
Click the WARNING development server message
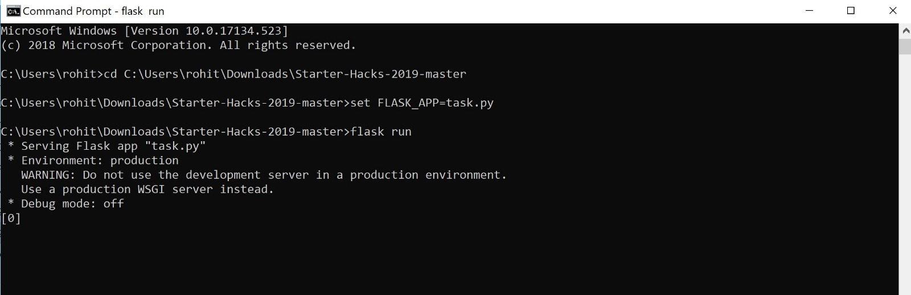(x=264, y=175)
